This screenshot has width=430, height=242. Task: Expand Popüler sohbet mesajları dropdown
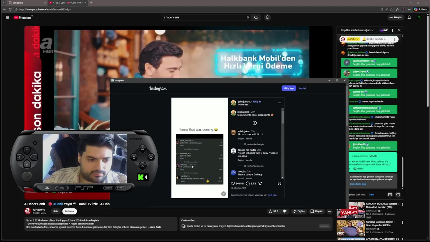357,30
